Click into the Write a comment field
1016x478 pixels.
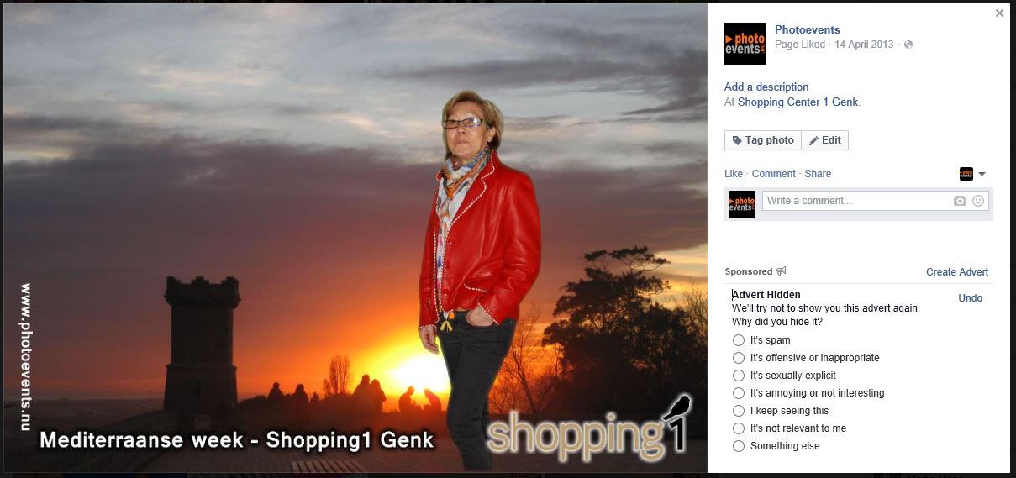tap(856, 201)
